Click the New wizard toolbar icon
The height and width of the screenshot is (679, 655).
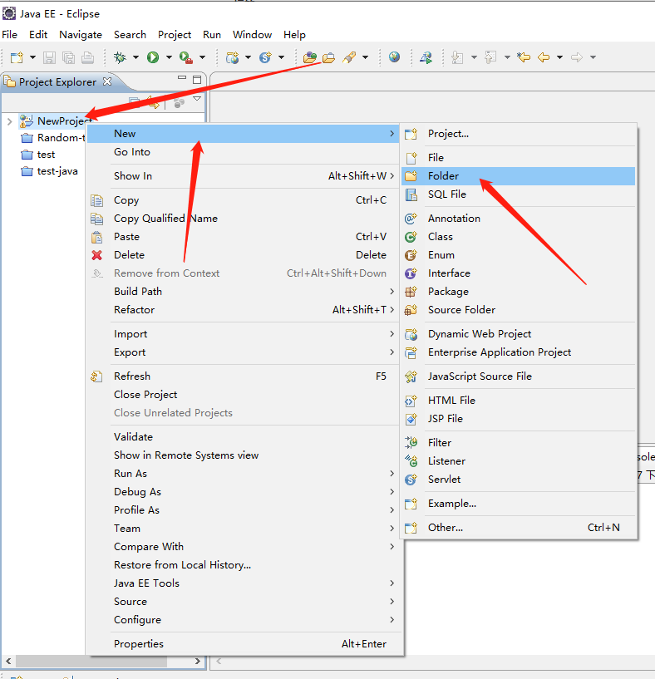point(17,57)
